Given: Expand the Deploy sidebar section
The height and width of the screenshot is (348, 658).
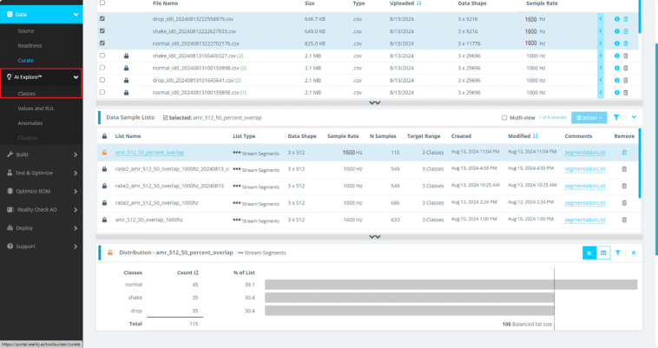Looking at the screenshot, I should 76,228.
